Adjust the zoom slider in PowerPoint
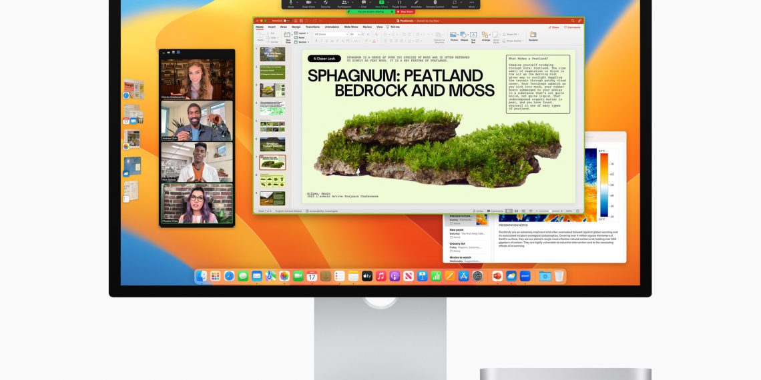Viewport: 761px width, 380px height. 550,211
